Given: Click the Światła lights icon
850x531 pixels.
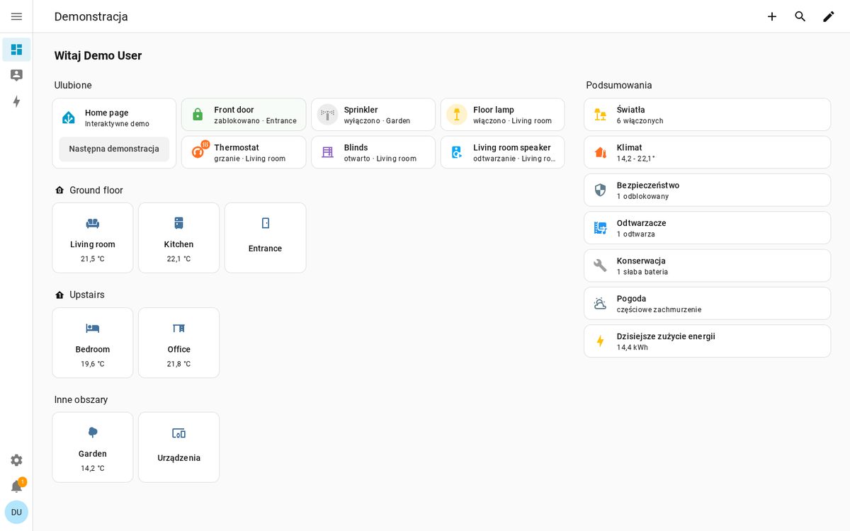Looking at the screenshot, I should pos(600,115).
